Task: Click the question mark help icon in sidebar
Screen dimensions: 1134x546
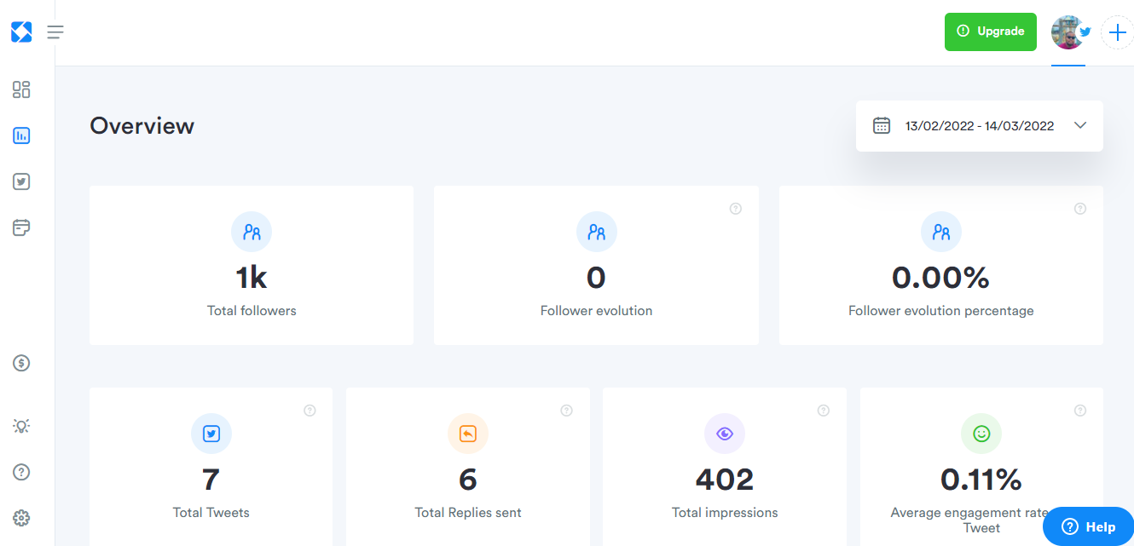Action: (21, 472)
